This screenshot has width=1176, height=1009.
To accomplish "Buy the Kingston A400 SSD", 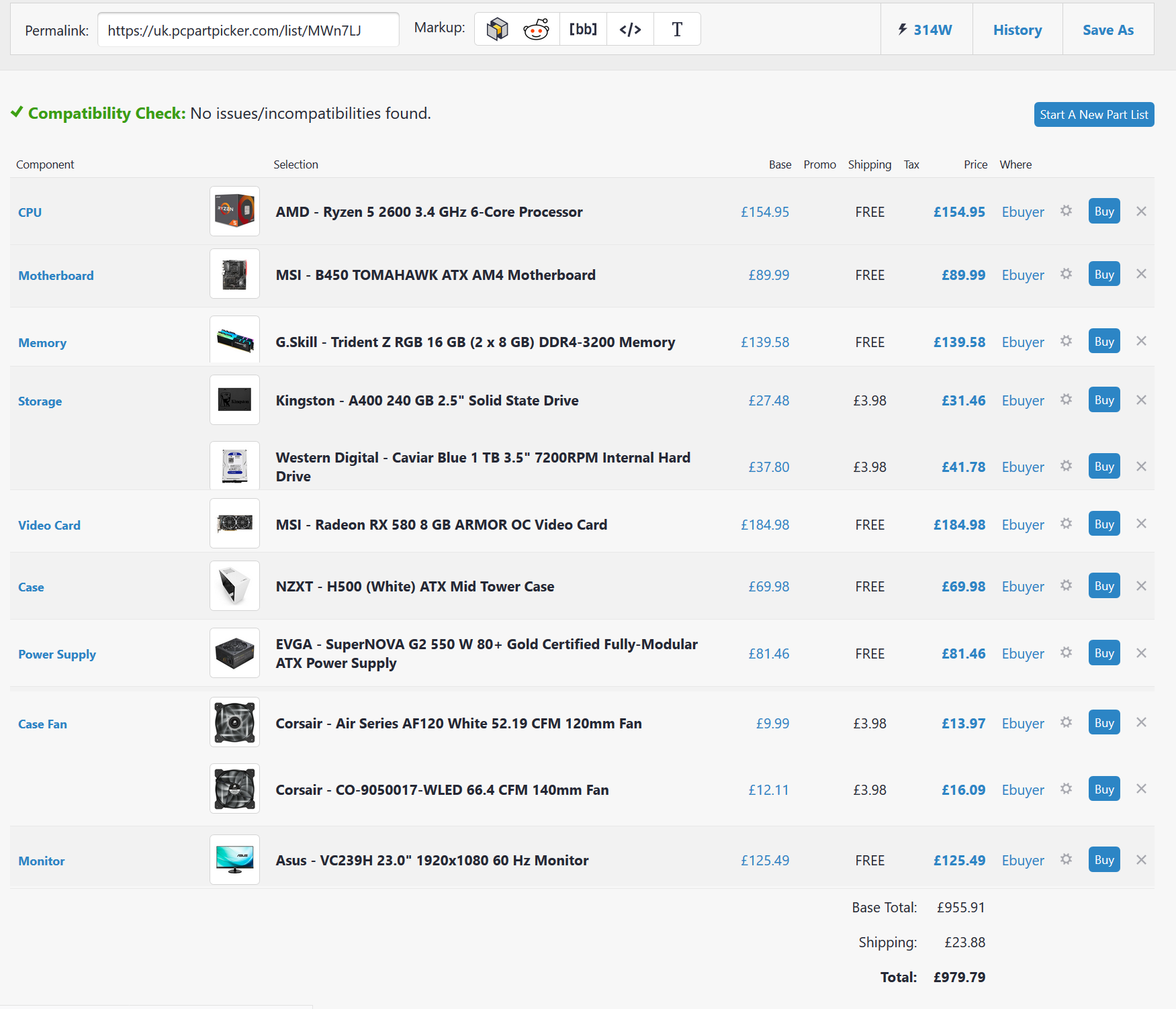I will 1104,400.
